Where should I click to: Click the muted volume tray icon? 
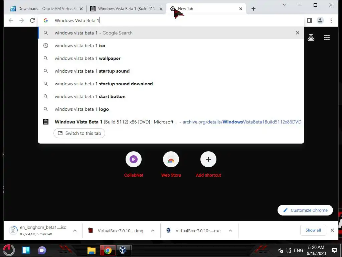point(281,250)
